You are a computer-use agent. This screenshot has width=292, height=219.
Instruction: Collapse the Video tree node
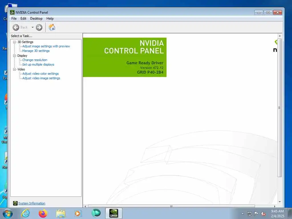pyautogui.click(x=14, y=69)
